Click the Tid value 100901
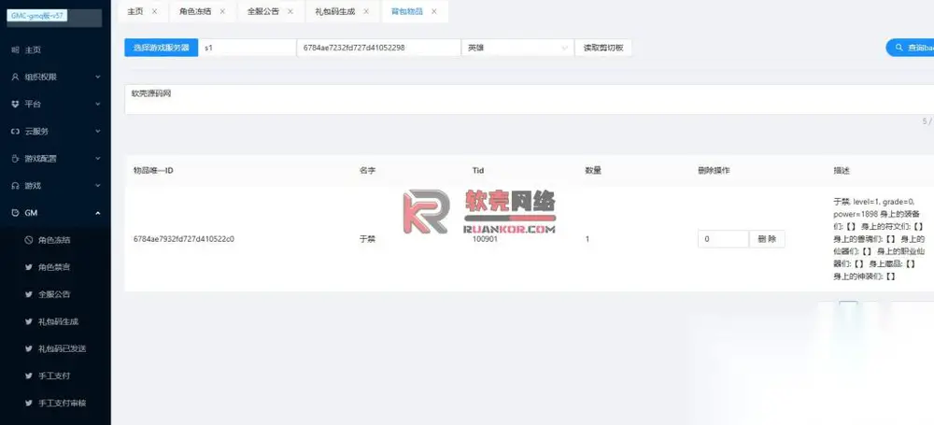Screen dimensions: 934x425 (485, 239)
